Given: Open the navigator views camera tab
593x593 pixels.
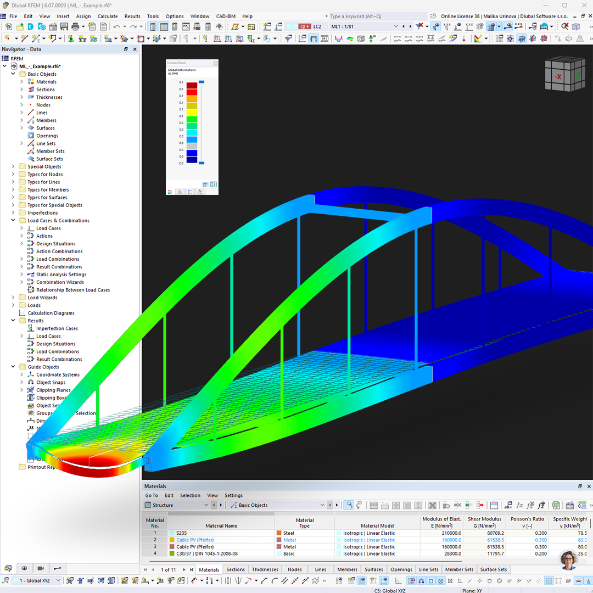Looking at the screenshot, I should pyautogui.click(x=41, y=568).
